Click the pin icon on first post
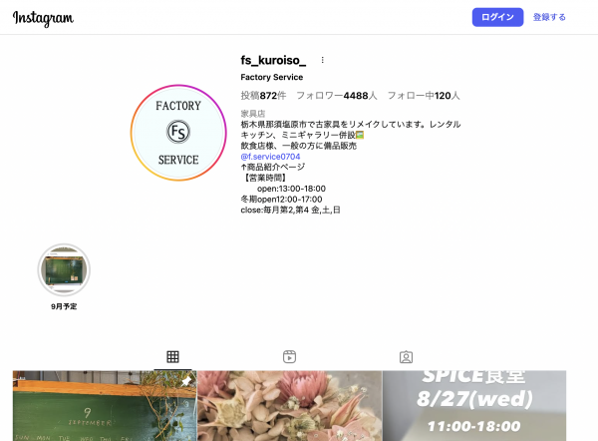 185,381
